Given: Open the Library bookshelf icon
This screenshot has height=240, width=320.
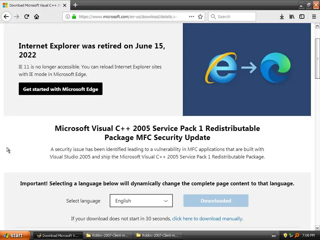Looking at the screenshot, I should (292, 17).
